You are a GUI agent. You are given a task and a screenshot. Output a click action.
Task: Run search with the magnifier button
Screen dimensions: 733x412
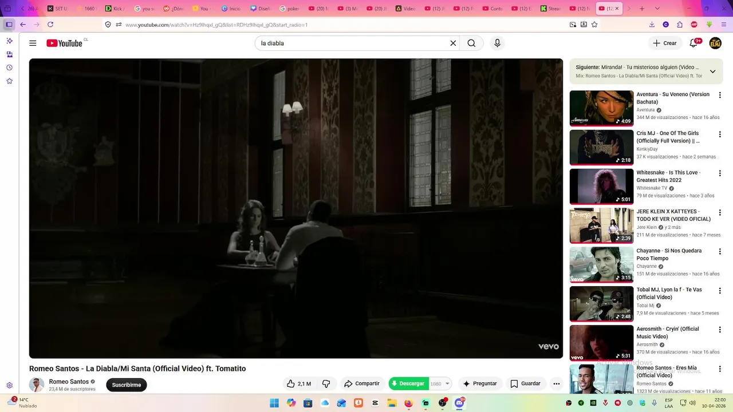tap(471, 43)
